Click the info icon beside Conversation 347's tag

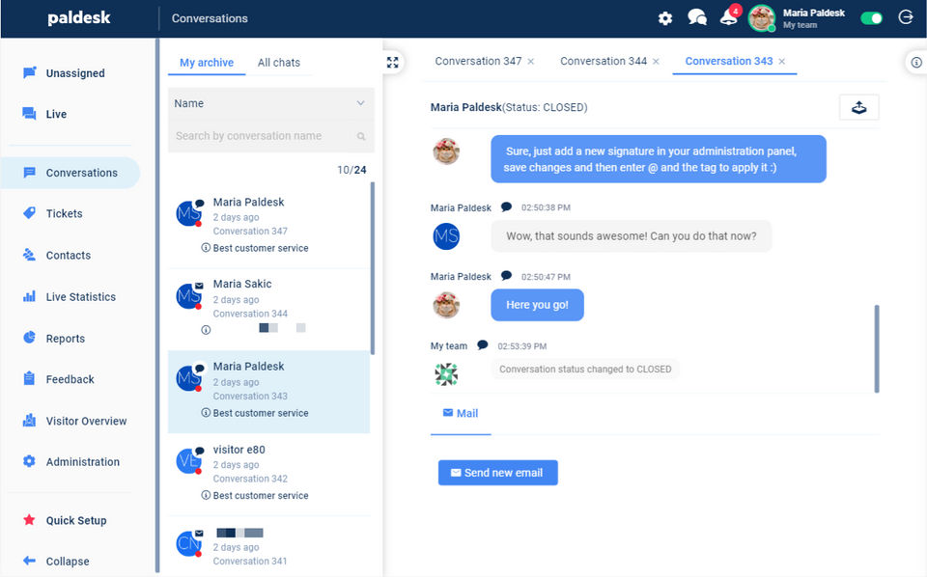[x=206, y=248]
